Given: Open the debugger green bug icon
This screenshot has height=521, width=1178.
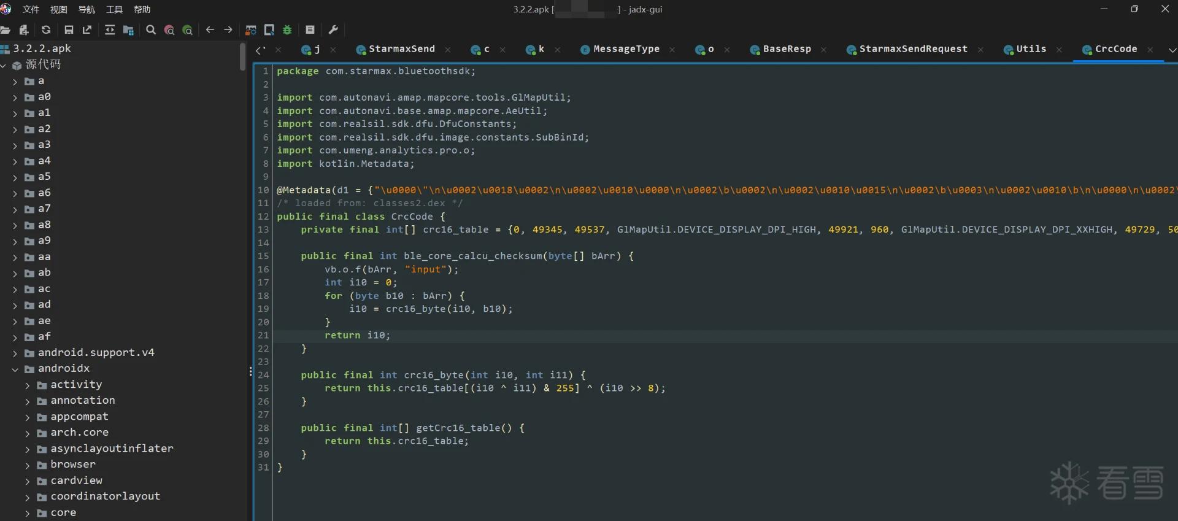Looking at the screenshot, I should tap(287, 30).
